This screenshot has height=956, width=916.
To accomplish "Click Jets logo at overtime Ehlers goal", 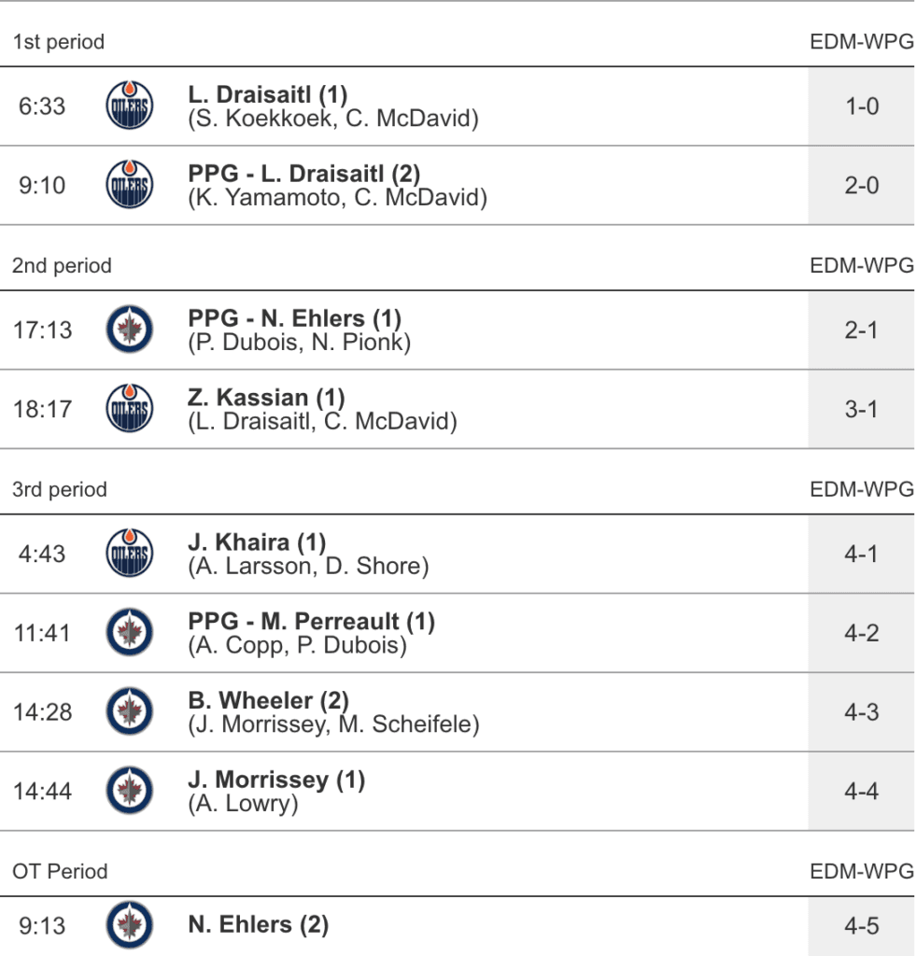I will [x=129, y=925].
